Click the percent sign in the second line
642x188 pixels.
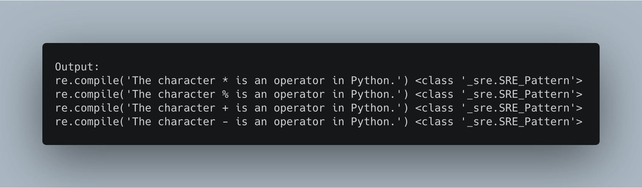tap(225, 94)
